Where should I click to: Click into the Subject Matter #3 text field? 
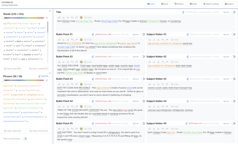tap(190, 91)
